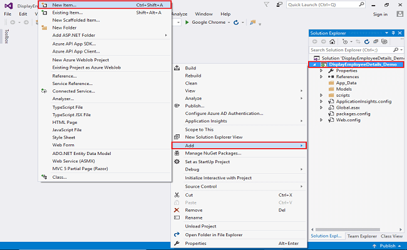The height and width of the screenshot is (250, 407).
Task: Click Existing Item icon in Add submenu
Action: [44, 12]
